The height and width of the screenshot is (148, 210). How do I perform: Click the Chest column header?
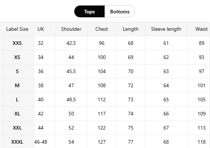tap(101, 29)
